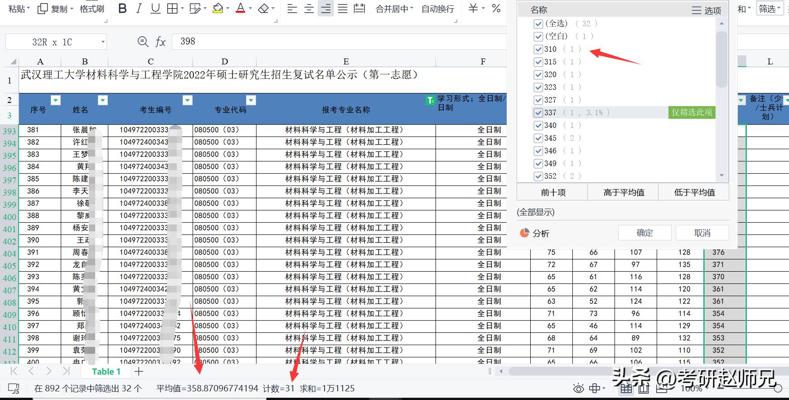The width and height of the screenshot is (789, 400).
Task: Go to the first sheet tab arrow
Action: [14, 371]
